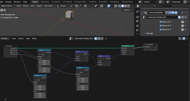Switch to wireframe viewport shading
The image size is (190, 101).
(120, 6)
